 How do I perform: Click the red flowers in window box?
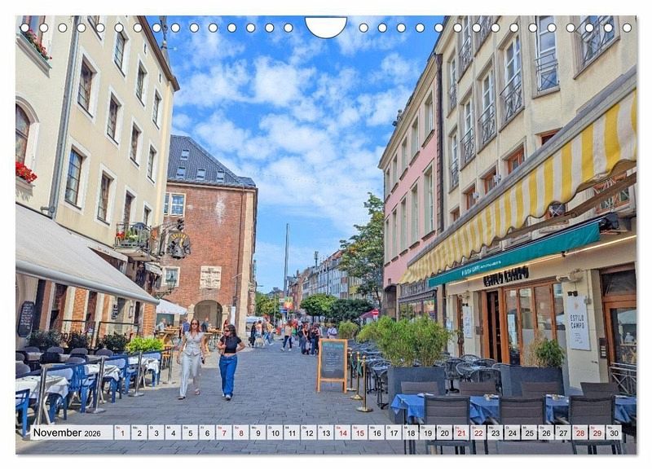[x=25, y=172]
